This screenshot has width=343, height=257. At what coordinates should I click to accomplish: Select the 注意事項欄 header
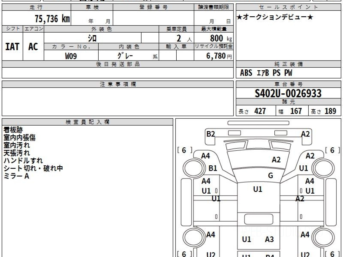(118, 84)
